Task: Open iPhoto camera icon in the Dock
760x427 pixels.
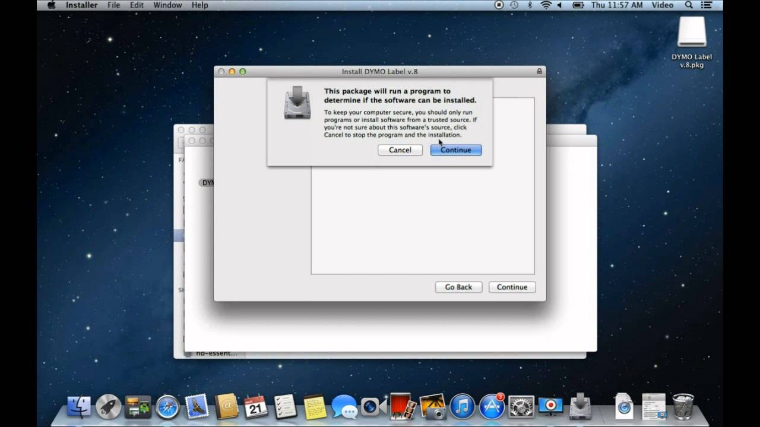Action: tap(432, 407)
